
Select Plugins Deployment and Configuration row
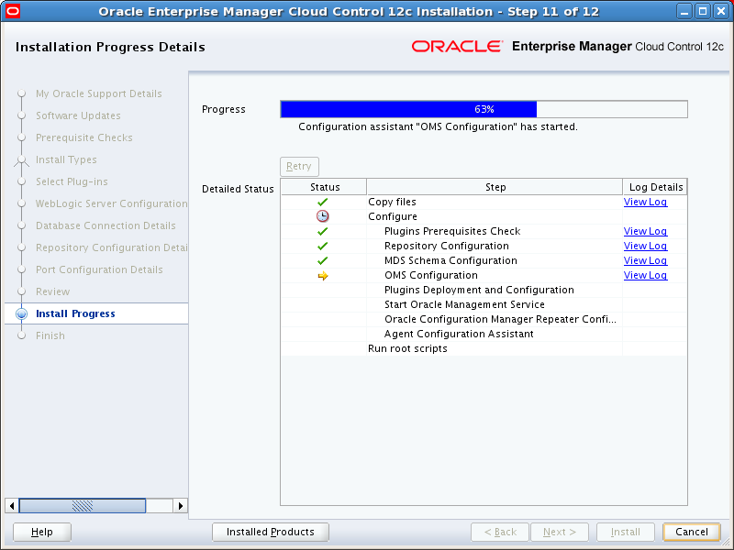coord(484,290)
